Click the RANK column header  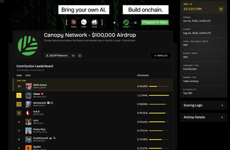(19, 75)
